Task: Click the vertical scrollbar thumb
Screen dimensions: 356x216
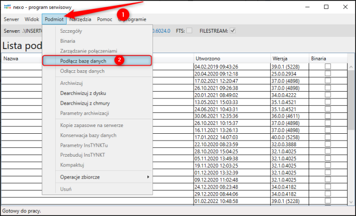Action: 351,100
